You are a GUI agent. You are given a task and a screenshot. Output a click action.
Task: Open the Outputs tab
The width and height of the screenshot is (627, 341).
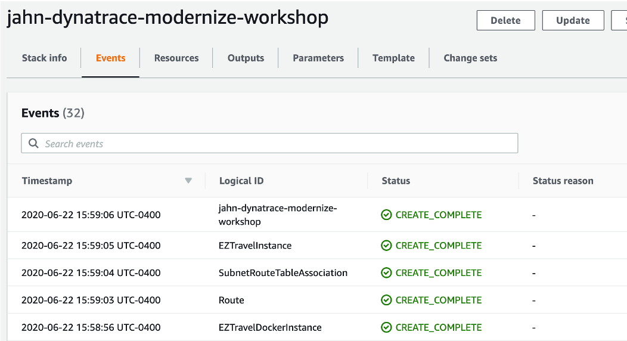point(246,58)
